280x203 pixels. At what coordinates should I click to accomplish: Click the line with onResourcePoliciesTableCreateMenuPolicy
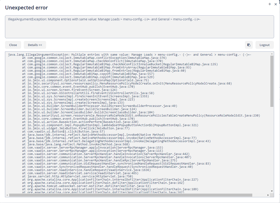(141, 116)
